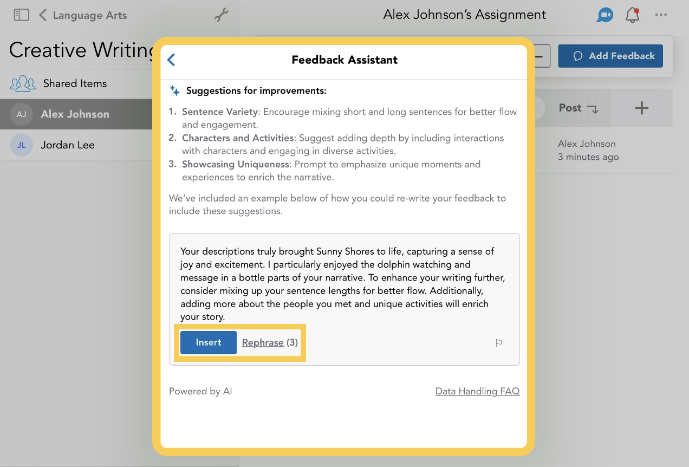The height and width of the screenshot is (467, 689).
Task: Open the more options ellipsis menu
Action: point(661,15)
